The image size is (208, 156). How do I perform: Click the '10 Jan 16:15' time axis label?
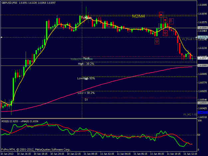pos(24,154)
